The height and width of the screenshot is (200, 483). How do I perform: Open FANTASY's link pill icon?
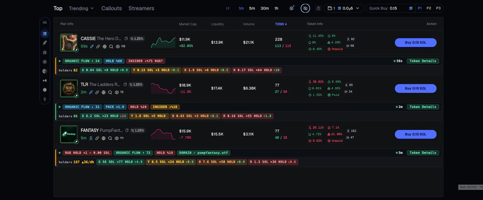(97, 138)
